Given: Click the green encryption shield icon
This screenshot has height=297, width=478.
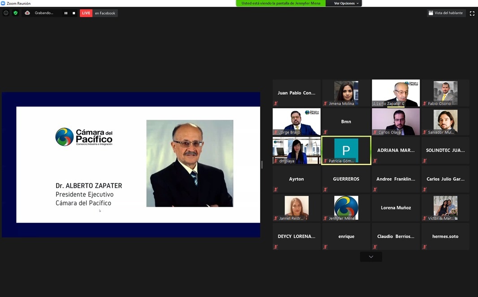Looking at the screenshot, I should coord(16,13).
